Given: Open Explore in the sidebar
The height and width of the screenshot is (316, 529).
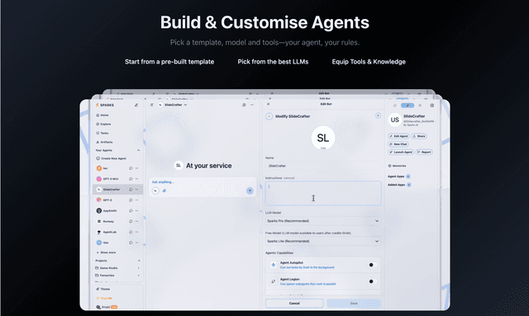Looking at the screenshot, I should pyautogui.click(x=103, y=124).
